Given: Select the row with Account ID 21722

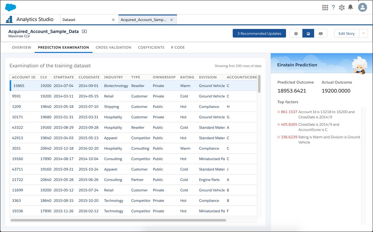Looking at the screenshot, I should 133,180.
